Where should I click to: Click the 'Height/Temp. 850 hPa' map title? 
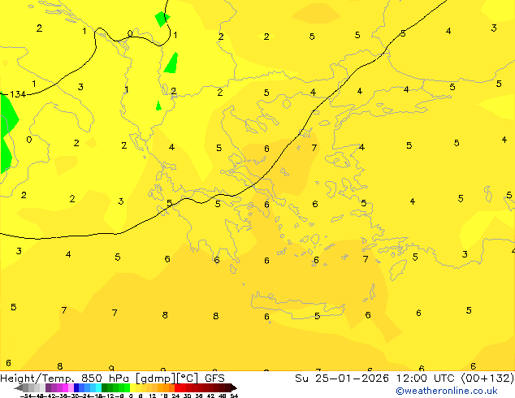(x=67, y=379)
